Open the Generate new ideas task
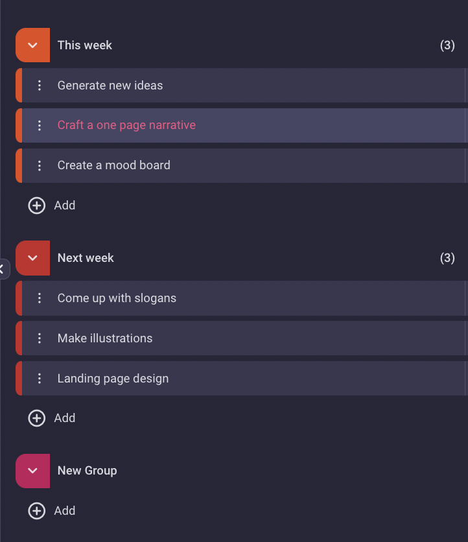The image size is (468, 542). (110, 86)
